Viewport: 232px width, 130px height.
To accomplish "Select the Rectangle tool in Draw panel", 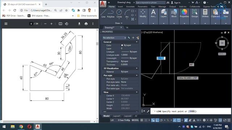I will [x=133, y=11].
